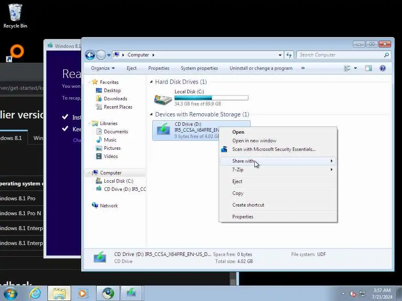402x301 pixels.
Task: Launch Internet Explorer from the taskbar
Action: tap(35, 293)
